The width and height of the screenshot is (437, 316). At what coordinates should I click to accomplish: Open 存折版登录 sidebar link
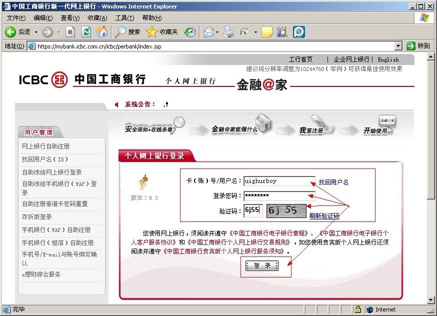click(x=37, y=217)
